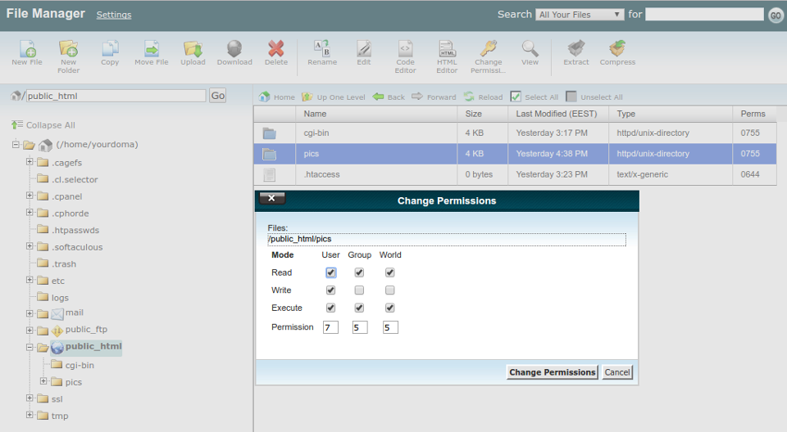
Task: Navigate Forward in file list
Action: click(434, 97)
